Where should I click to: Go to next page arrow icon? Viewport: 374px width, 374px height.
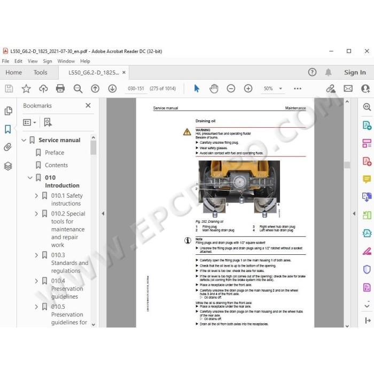[x=112, y=89]
